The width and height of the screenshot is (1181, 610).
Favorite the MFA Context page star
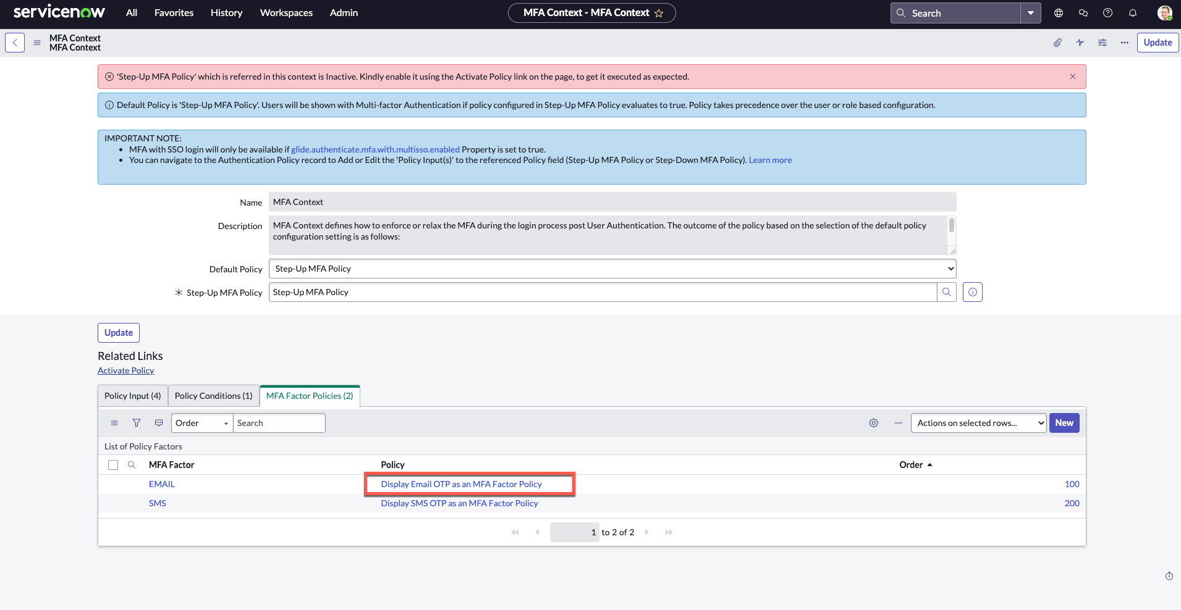(x=659, y=13)
